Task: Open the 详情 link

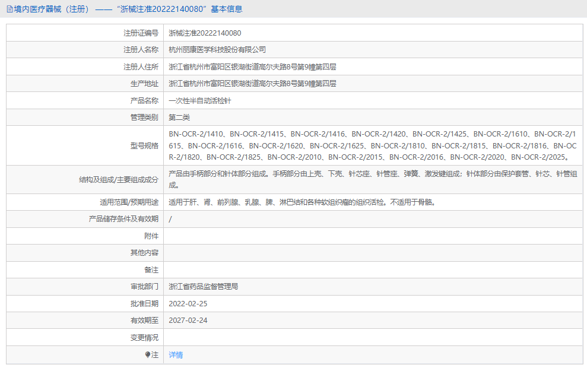Action: [175, 354]
